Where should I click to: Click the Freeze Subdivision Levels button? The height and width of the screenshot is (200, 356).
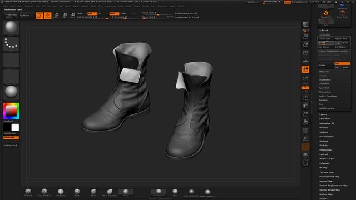click(334, 51)
